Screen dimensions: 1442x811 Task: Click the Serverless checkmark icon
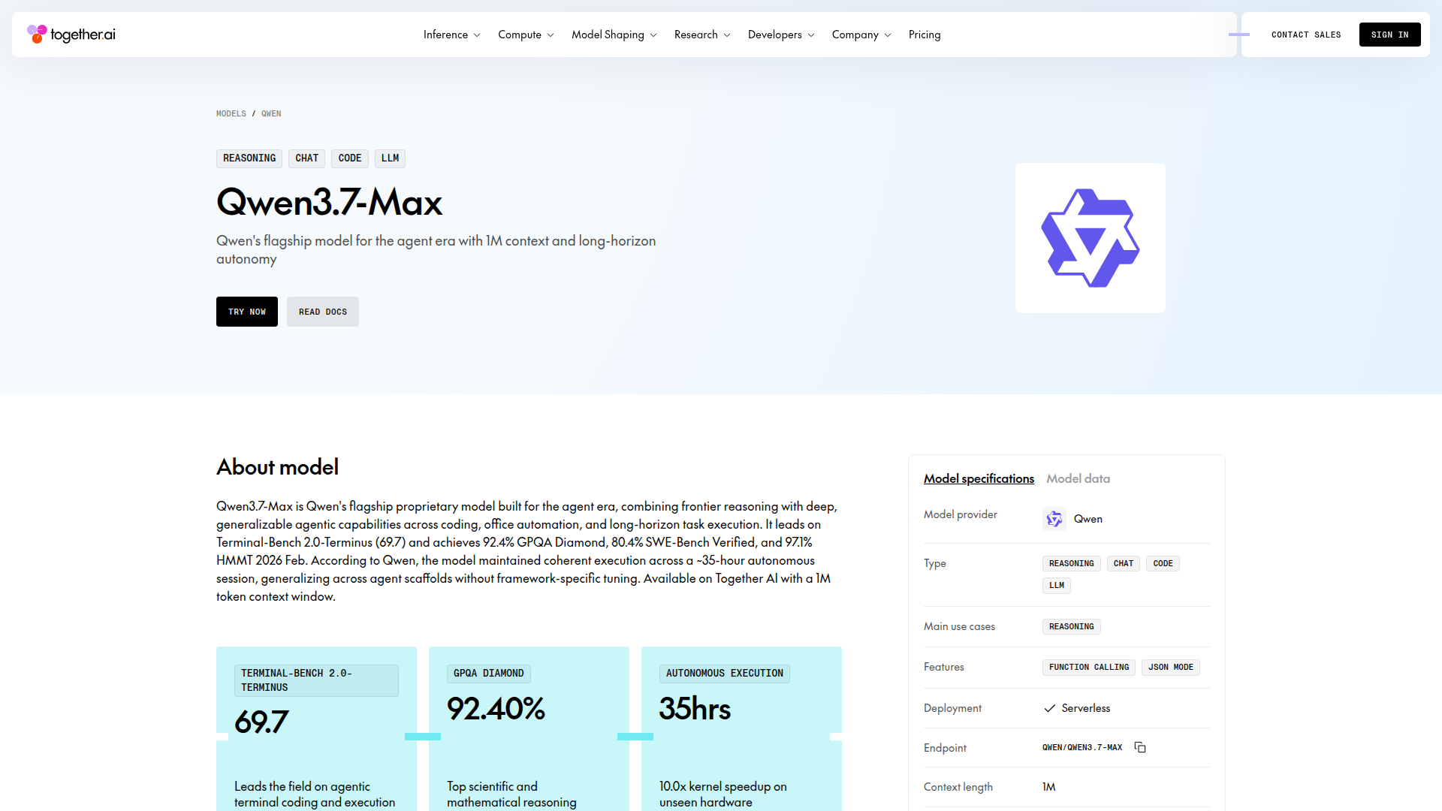click(1050, 708)
